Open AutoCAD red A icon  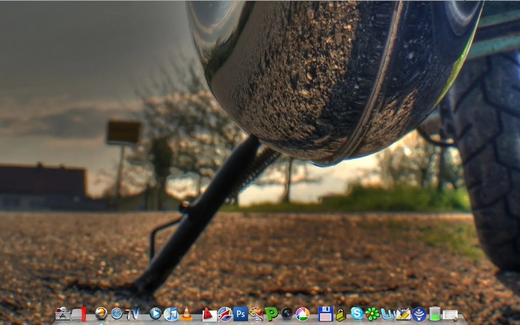pos(209,314)
